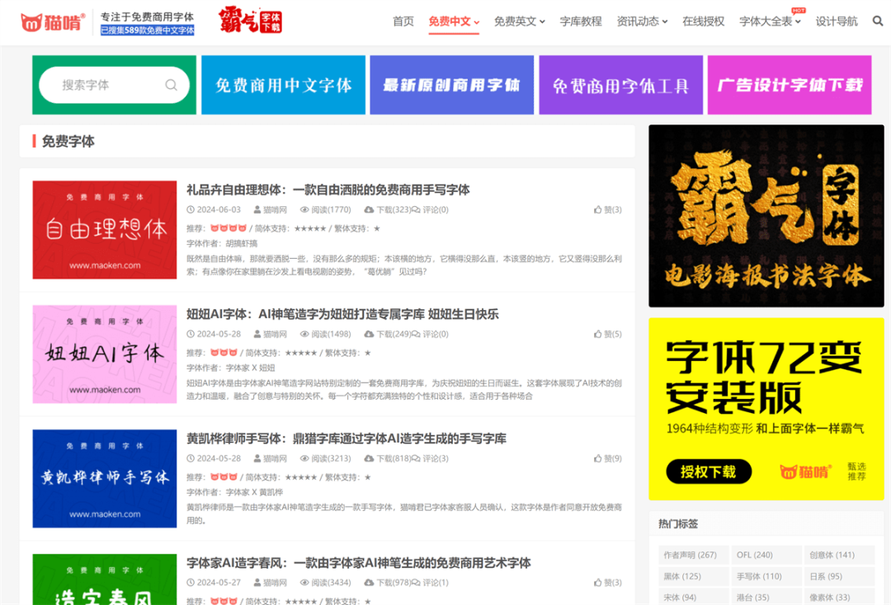Click inside the 搜索字体 input field

click(99, 84)
